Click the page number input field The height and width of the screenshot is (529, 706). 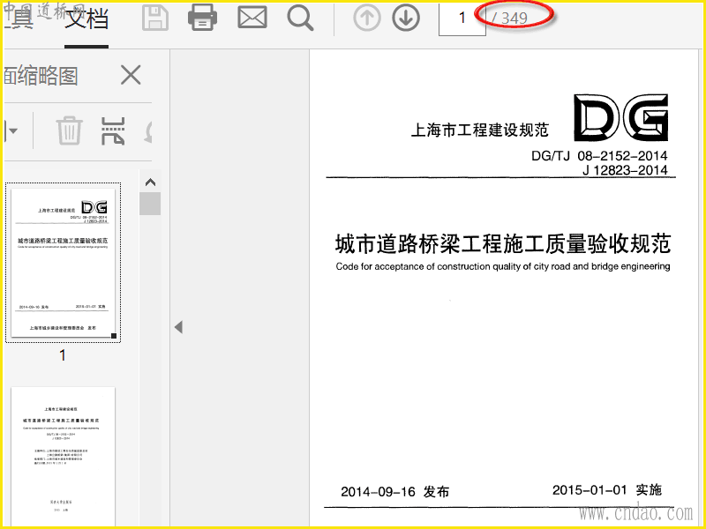[462, 18]
